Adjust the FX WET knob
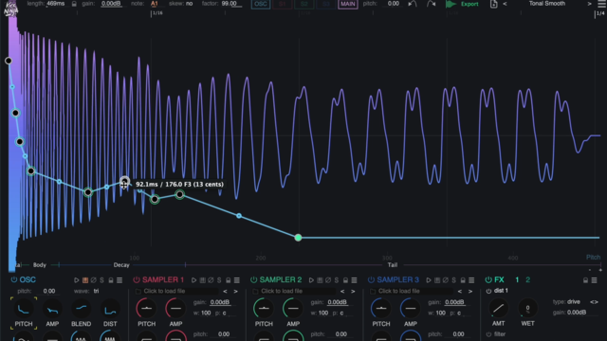Image resolution: width=607 pixels, height=341 pixels. click(527, 308)
